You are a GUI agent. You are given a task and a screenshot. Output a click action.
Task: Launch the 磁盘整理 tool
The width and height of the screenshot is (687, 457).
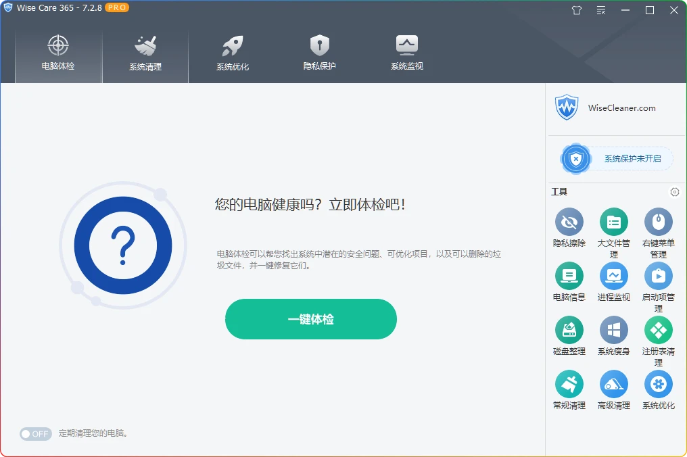(569, 337)
